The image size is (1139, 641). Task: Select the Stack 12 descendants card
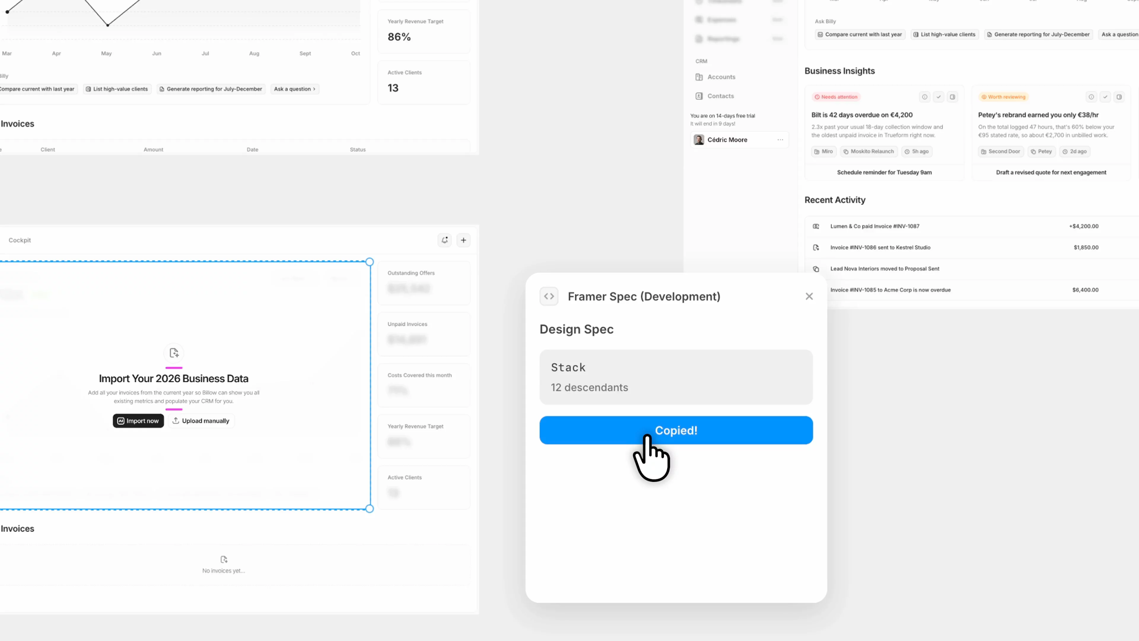tap(676, 377)
